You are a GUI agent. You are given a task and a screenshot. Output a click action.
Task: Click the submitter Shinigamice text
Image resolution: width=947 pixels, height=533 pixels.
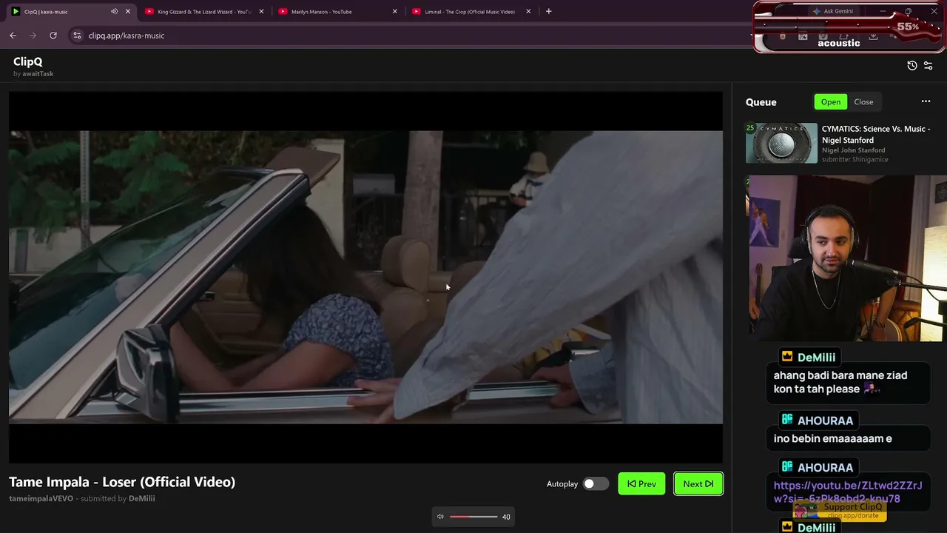[855, 159]
